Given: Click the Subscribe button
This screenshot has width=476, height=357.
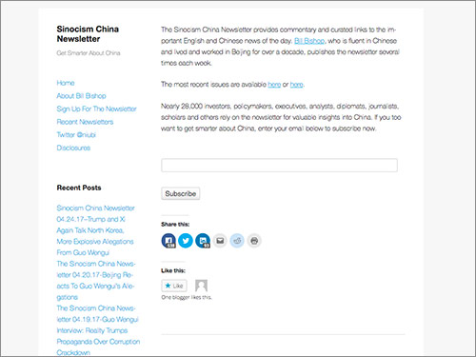Looking at the screenshot, I should [181, 193].
